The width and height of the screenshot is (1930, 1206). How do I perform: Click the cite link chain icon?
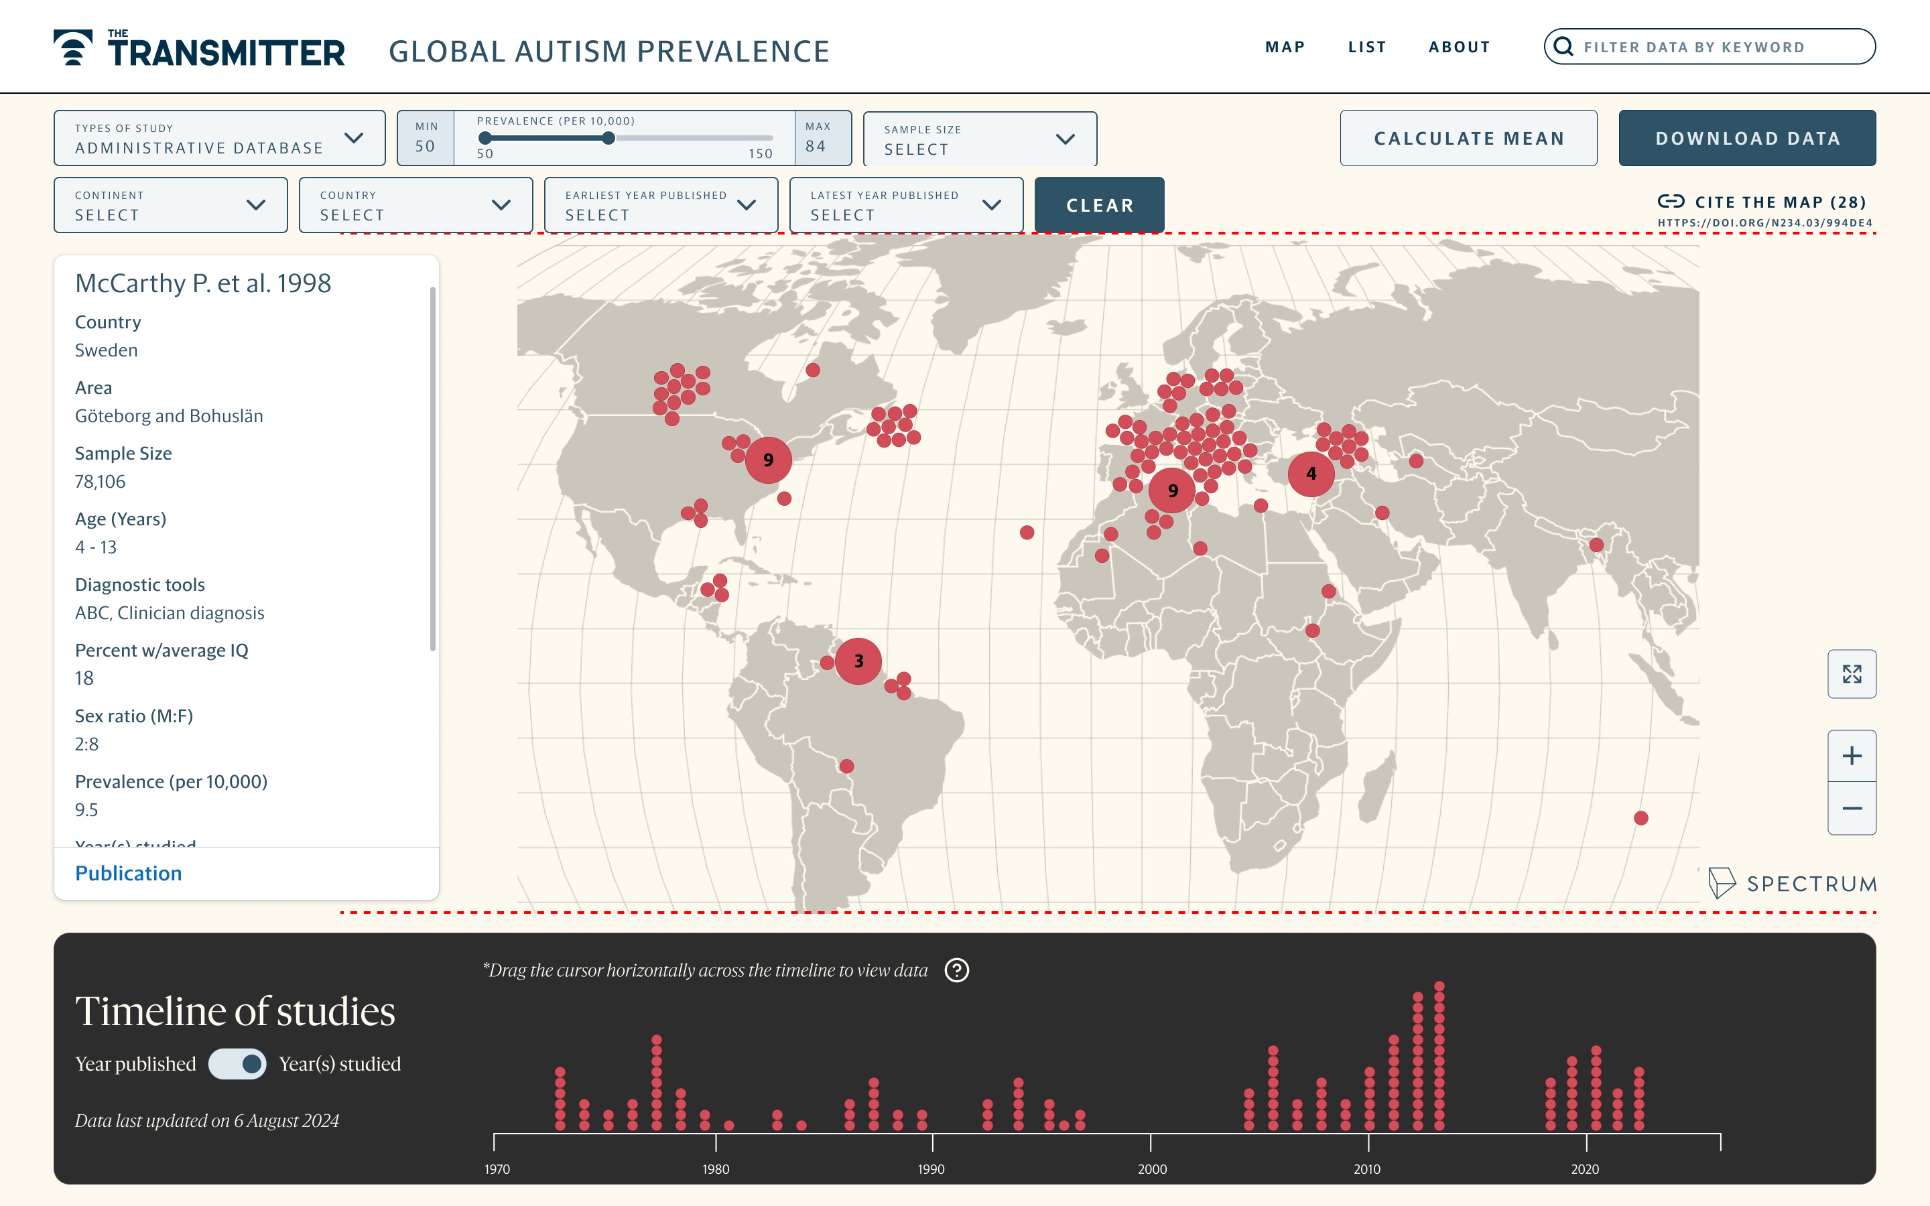[1671, 201]
